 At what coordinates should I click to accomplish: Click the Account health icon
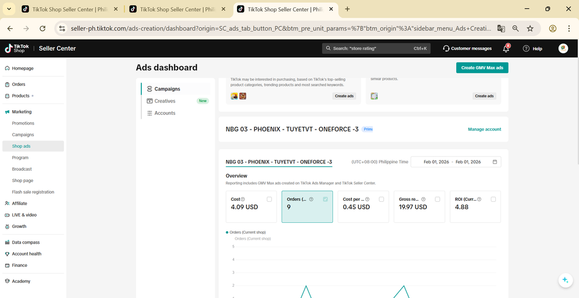click(7, 254)
